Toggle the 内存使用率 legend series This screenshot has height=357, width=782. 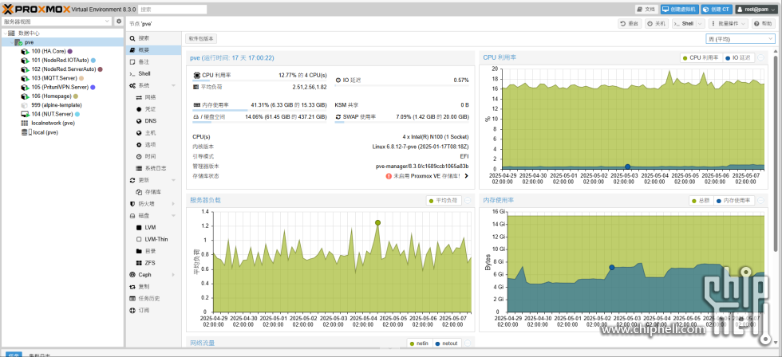tap(734, 201)
